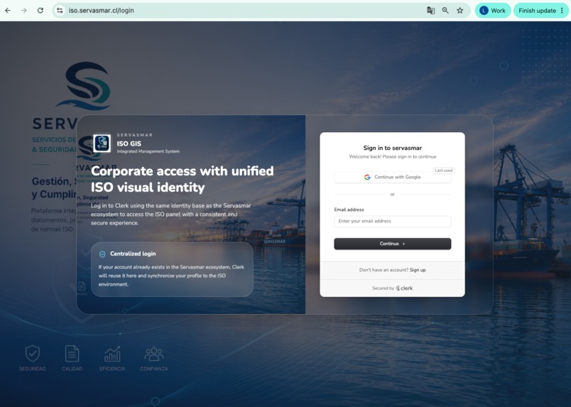Open site information icon in address bar
Image resolution: width=571 pixels, height=407 pixels.
tap(60, 11)
